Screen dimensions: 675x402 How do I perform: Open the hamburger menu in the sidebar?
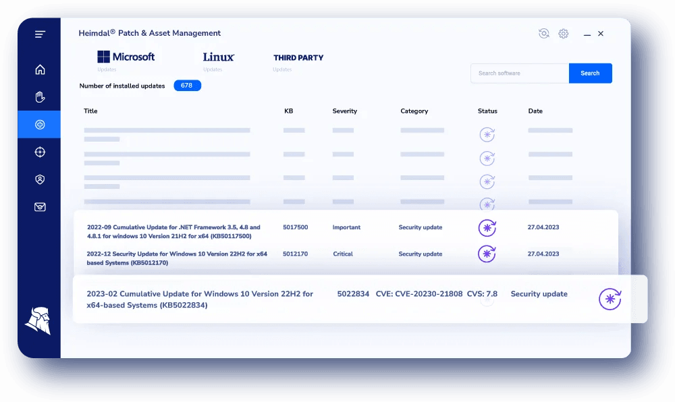(40, 34)
